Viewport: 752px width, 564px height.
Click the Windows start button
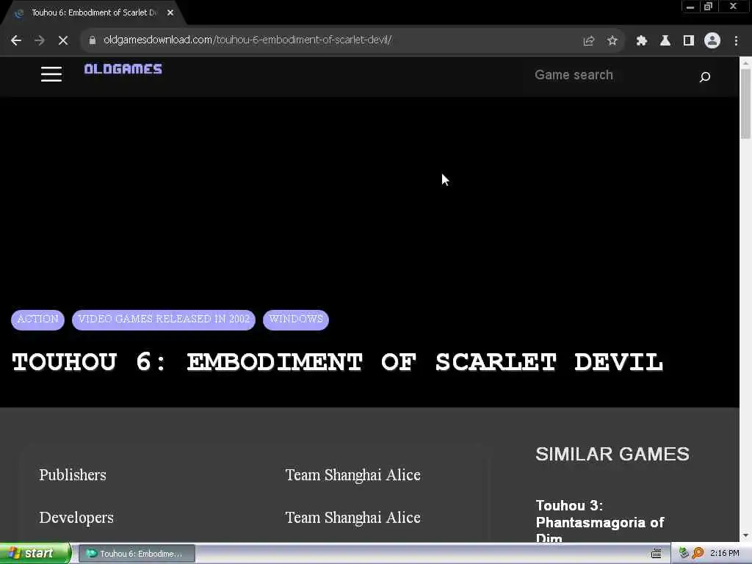35,554
